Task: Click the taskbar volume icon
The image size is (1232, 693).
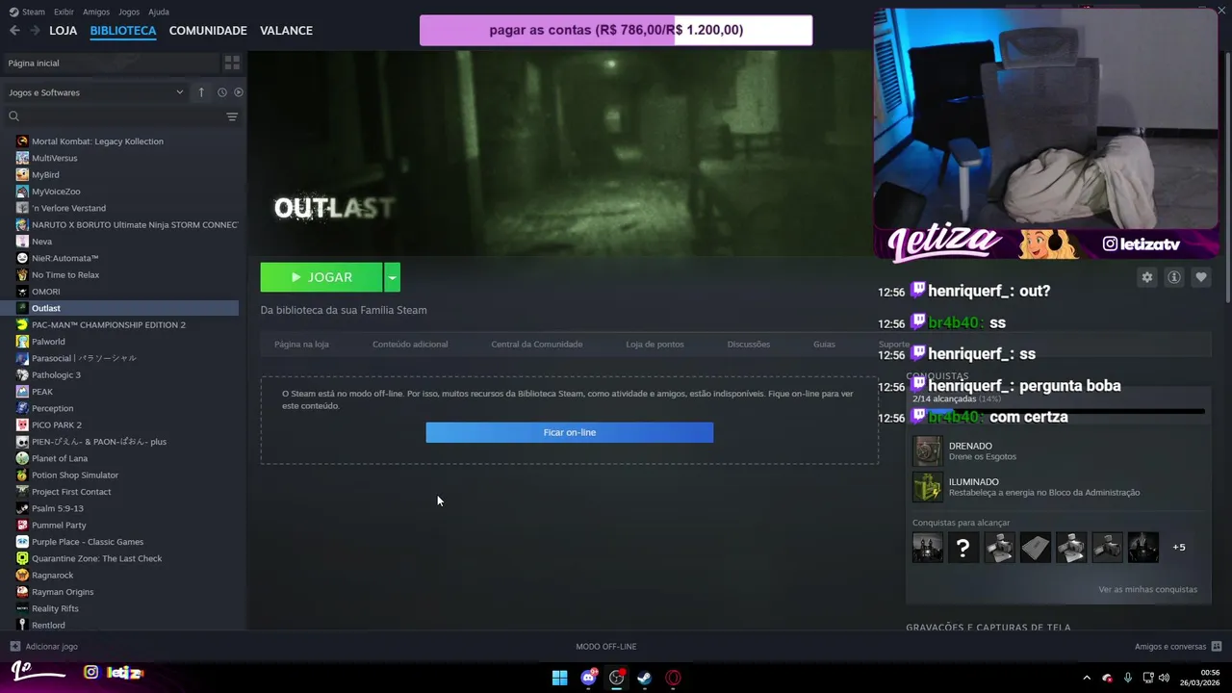Action: [1165, 678]
